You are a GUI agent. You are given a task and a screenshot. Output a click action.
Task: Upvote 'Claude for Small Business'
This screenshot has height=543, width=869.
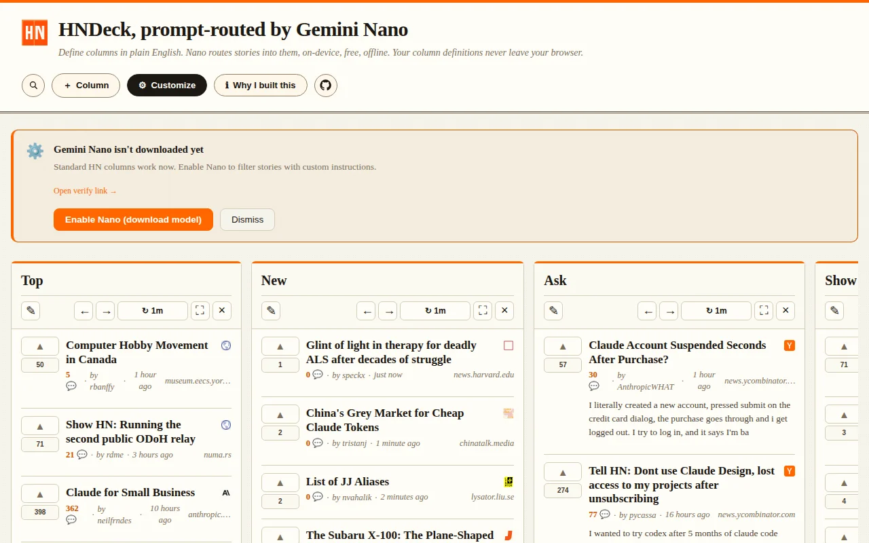click(40, 493)
